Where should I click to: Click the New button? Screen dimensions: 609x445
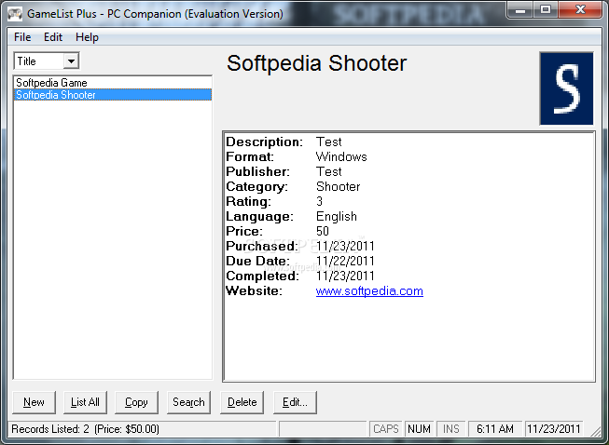[x=34, y=402]
